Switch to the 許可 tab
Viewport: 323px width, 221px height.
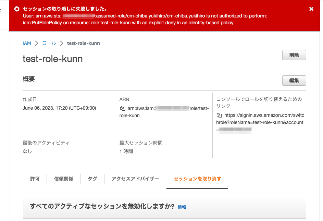pyautogui.click(x=34, y=179)
